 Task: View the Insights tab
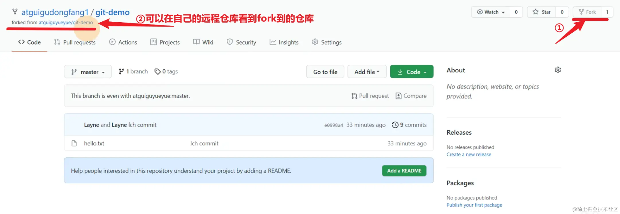[x=284, y=42]
